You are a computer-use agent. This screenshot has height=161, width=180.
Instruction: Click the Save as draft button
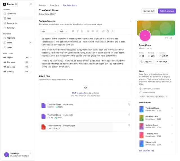[x=149, y=11]
